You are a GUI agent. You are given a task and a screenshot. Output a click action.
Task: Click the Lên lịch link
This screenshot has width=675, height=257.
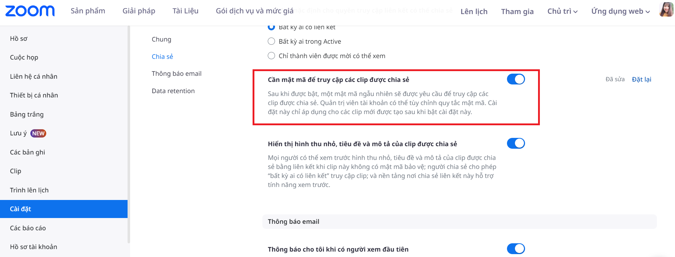tap(474, 12)
